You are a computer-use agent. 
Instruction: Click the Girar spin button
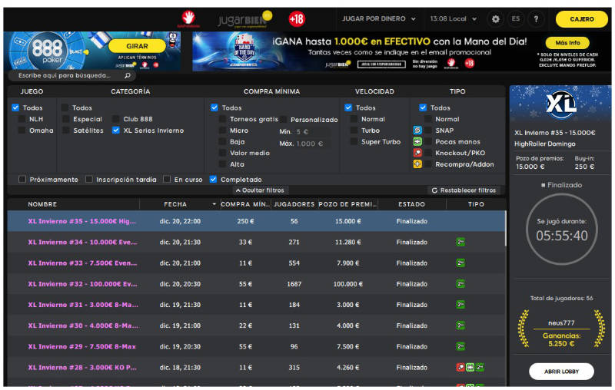click(137, 46)
